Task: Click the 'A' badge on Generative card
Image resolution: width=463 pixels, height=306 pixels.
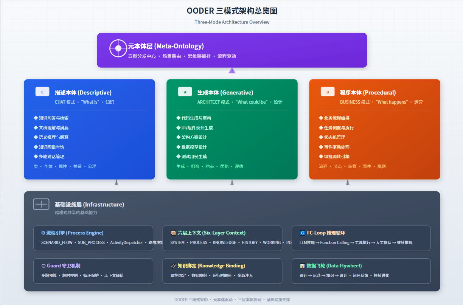Action: (185, 92)
